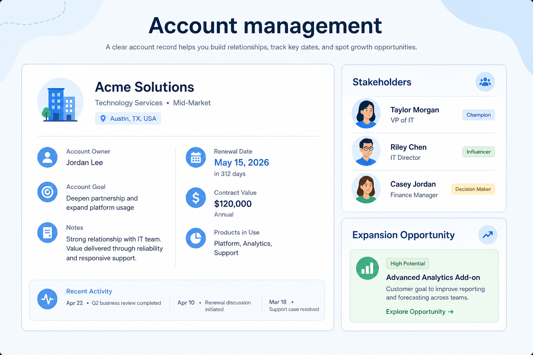
Task: Click the Apr 10 renewal discussion entry
Action: click(x=214, y=306)
